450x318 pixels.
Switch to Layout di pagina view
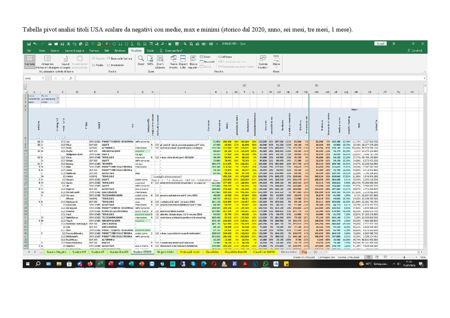click(x=65, y=62)
